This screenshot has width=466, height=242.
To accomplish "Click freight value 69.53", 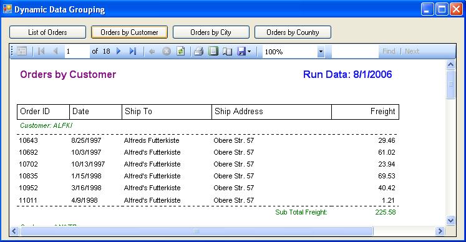I will pos(387,176).
